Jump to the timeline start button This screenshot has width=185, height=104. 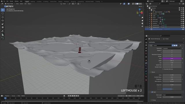[69, 96]
